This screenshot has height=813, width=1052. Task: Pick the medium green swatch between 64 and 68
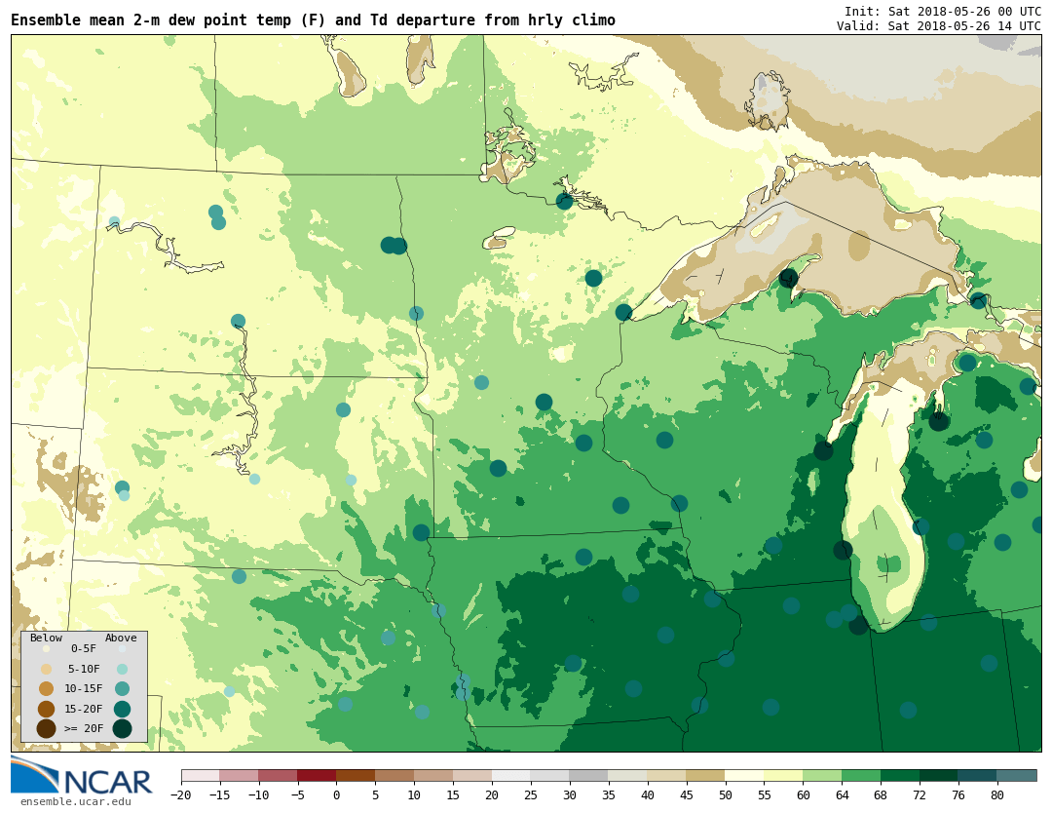(x=861, y=776)
